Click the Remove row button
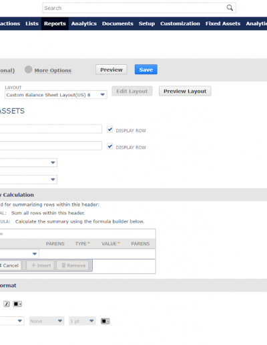The height and width of the screenshot is (345, 267). pos(73,265)
